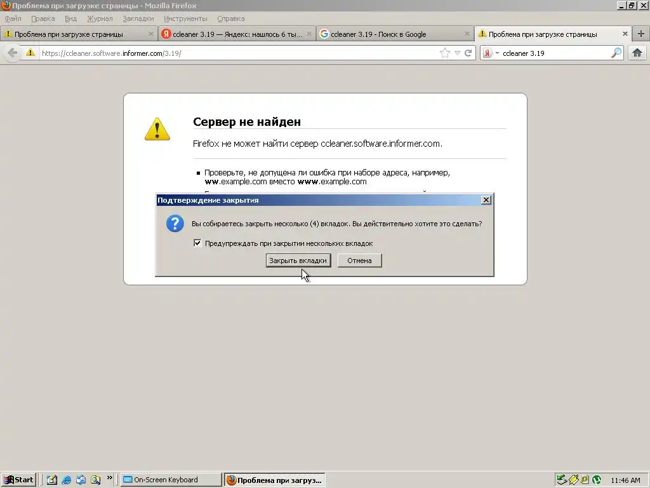Go back with the back arrow

pos(13,53)
